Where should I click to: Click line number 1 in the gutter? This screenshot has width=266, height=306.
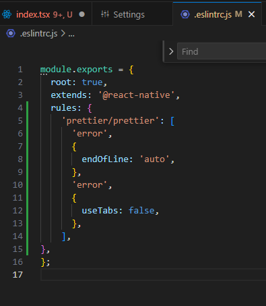pyautogui.click(x=20, y=70)
